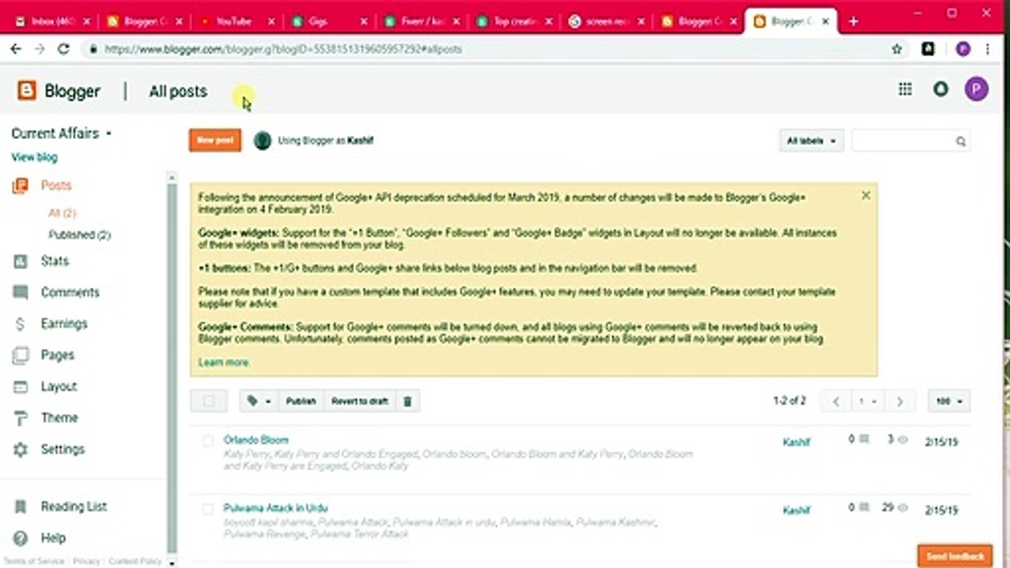Screen dimensions: 1010x568
Task: Click the Help question mark icon
Action: coord(21,538)
